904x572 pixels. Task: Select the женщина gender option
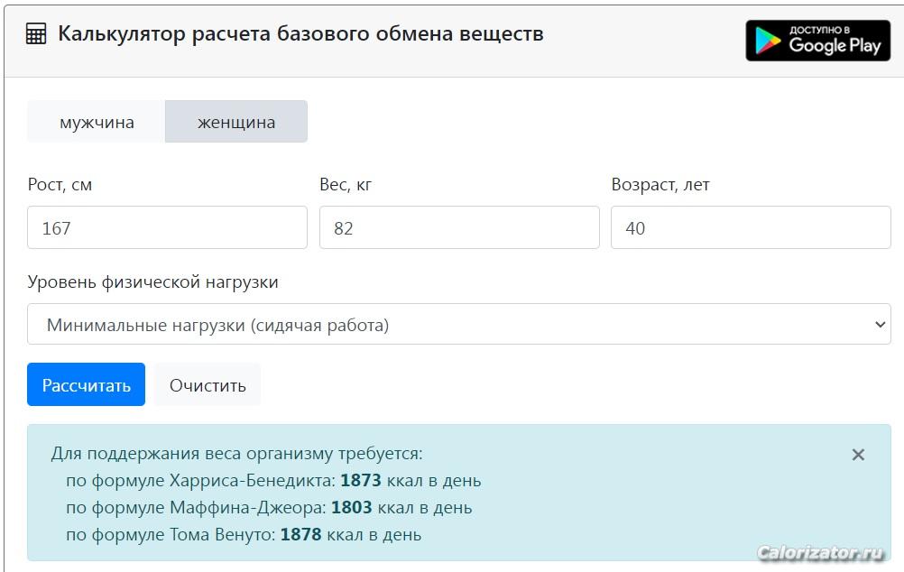pos(236,122)
